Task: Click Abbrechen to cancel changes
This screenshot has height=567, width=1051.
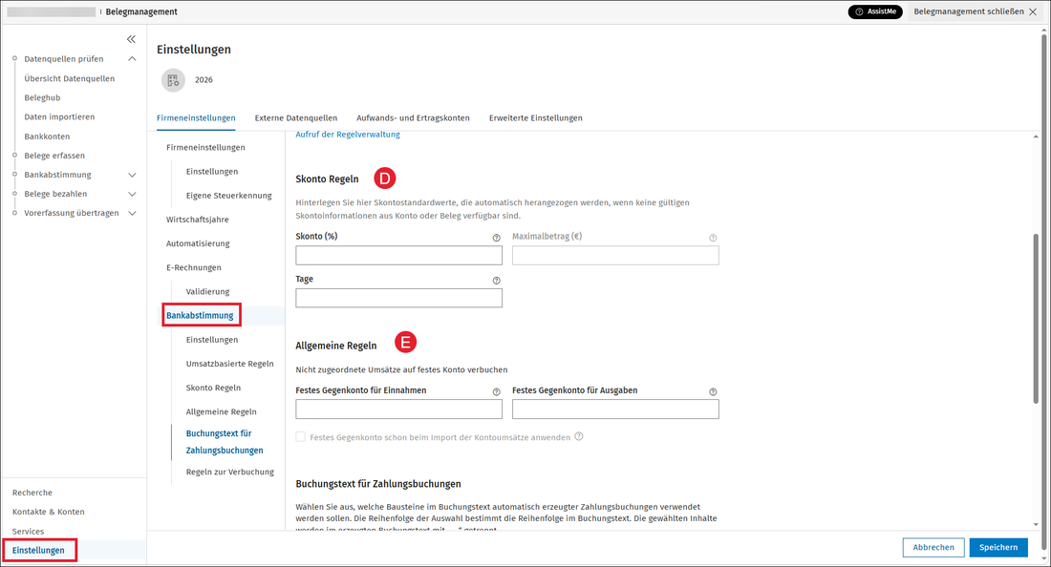Action: [933, 548]
